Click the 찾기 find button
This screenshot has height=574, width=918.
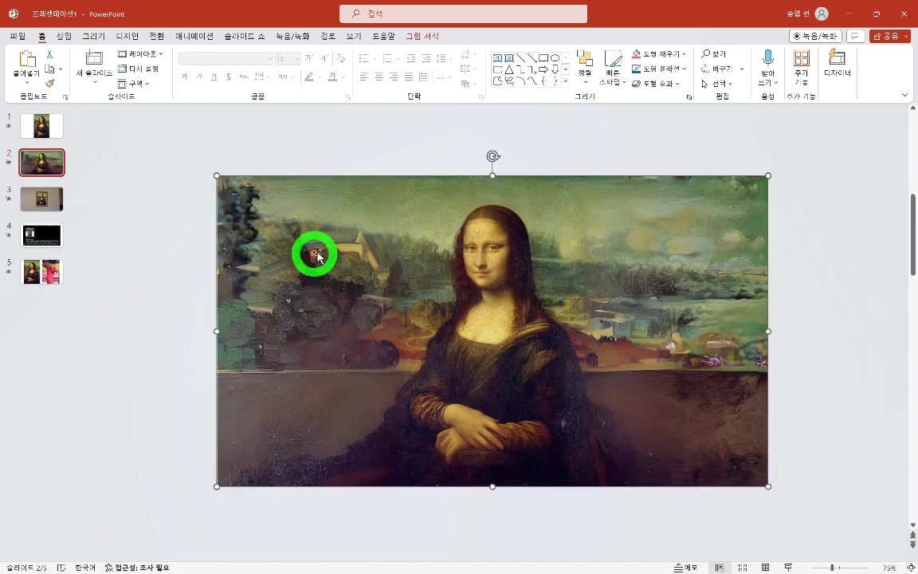pos(714,54)
